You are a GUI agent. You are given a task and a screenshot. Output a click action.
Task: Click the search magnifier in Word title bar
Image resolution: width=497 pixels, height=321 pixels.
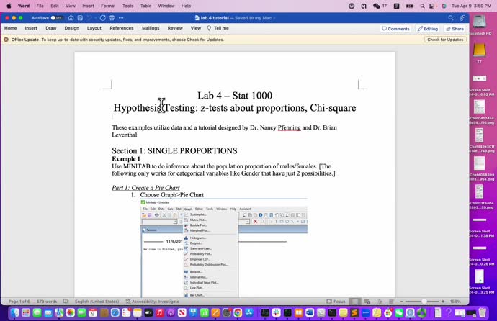click(451, 18)
